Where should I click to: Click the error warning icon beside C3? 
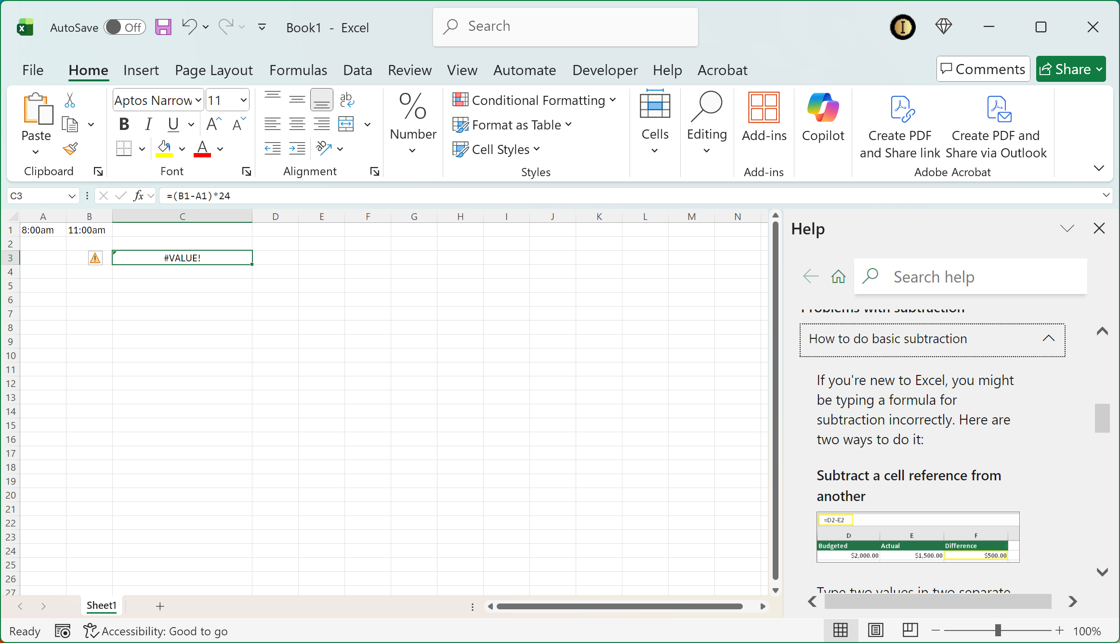pos(95,258)
